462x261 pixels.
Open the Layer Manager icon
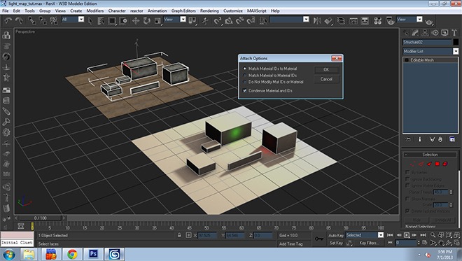(341, 20)
